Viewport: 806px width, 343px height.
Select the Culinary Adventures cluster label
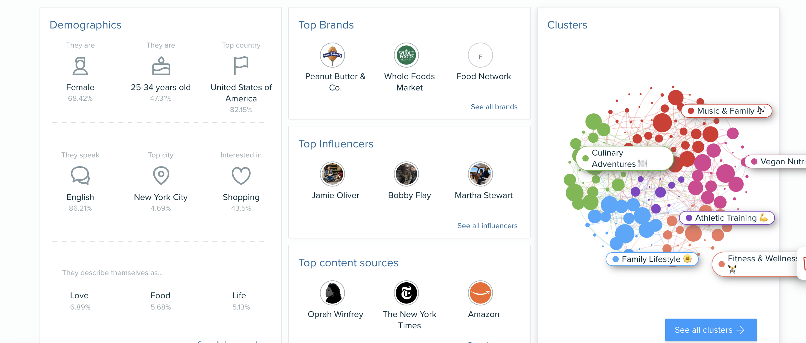(x=624, y=158)
